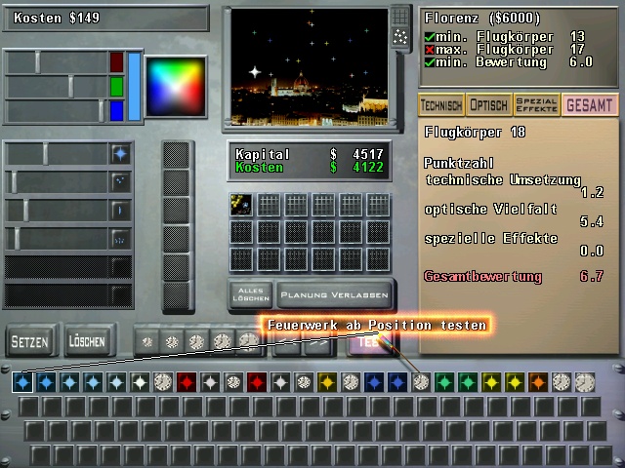The height and width of the screenshot is (468, 625).
Task: Click the Setzen button
Action: tap(29, 342)
